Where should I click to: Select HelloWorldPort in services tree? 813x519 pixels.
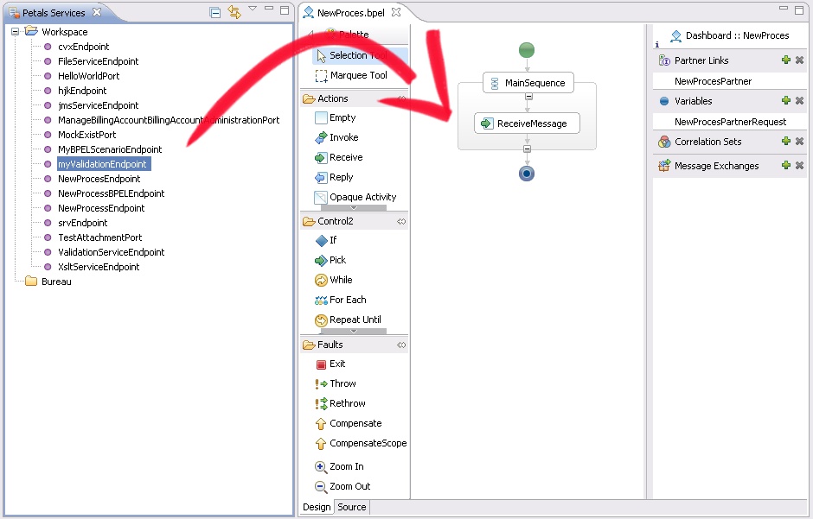pos(88,76)
